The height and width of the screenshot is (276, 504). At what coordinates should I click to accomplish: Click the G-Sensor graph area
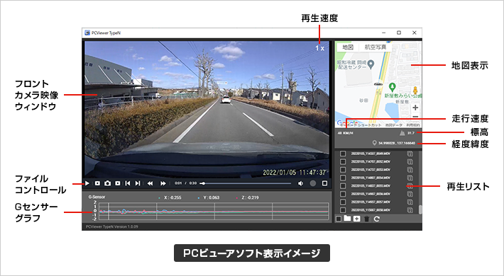214,212
